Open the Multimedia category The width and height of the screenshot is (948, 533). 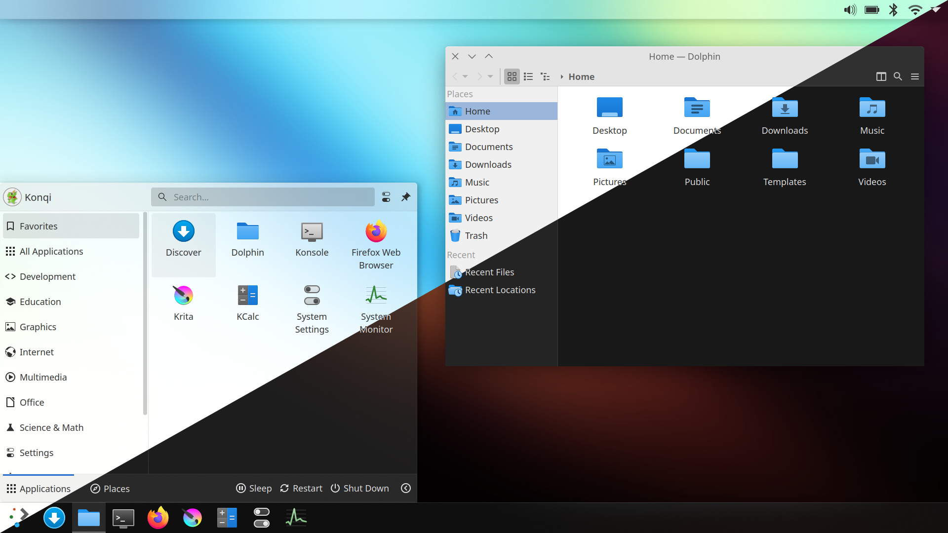71,377
